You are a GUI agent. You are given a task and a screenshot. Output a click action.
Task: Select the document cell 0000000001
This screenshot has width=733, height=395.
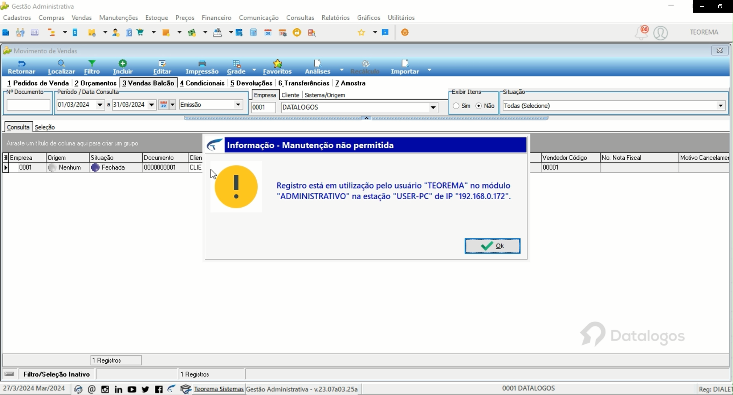click(165, 168)
